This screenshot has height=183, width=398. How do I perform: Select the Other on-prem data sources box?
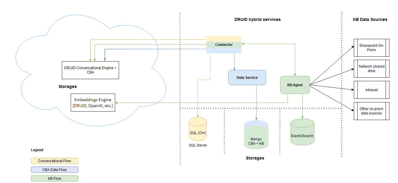click(371, 111)
